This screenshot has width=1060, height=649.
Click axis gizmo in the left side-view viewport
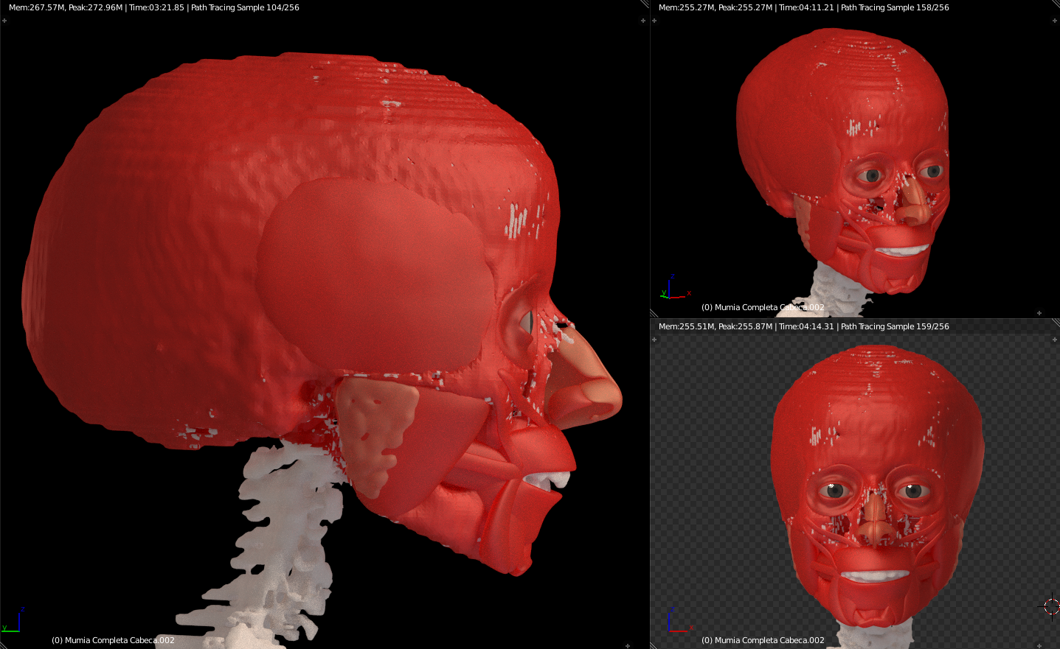point(12,622)
